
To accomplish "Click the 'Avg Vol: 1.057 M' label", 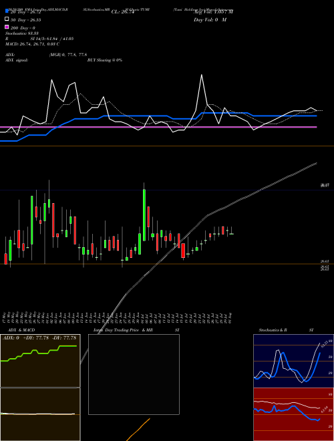I will [213, 11].
